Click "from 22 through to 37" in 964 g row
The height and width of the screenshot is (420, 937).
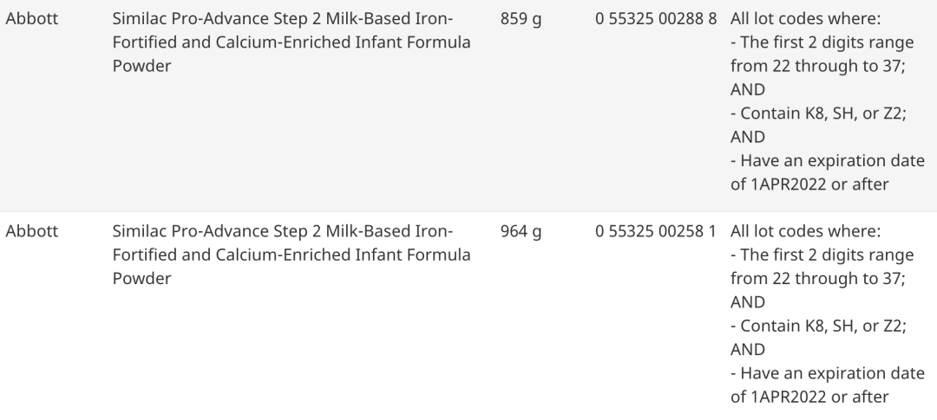tap(817, 279)
